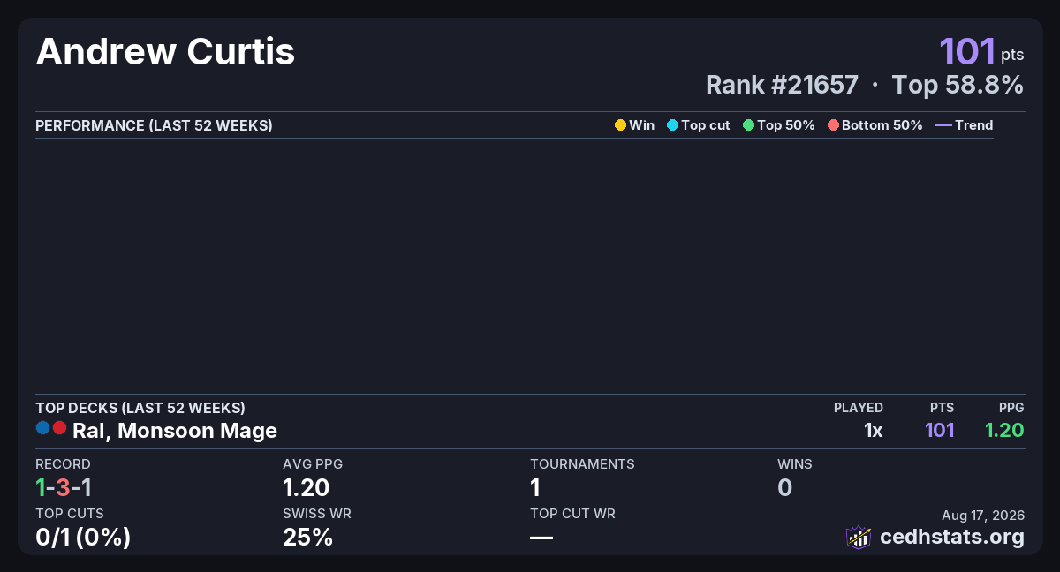The image size is (1060, 572).
Task: Click the Swiss WR 25% value
Action: (x=308, y=537)
